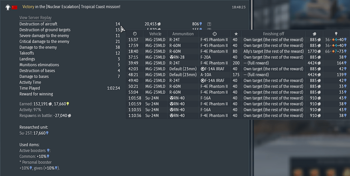Click the target marker icon in the 42:03 row
This screenshot has width=350, height=176.
tap(202, 69)
